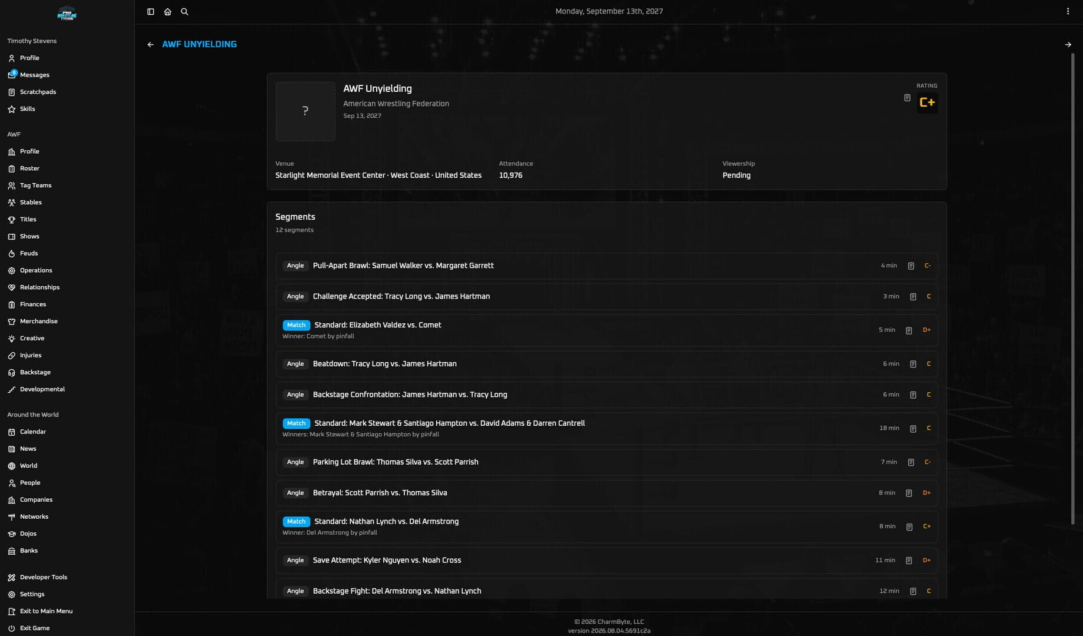Select Parking Lot Brawl: Thomas Silva vs. Scott Parrish

606,462
